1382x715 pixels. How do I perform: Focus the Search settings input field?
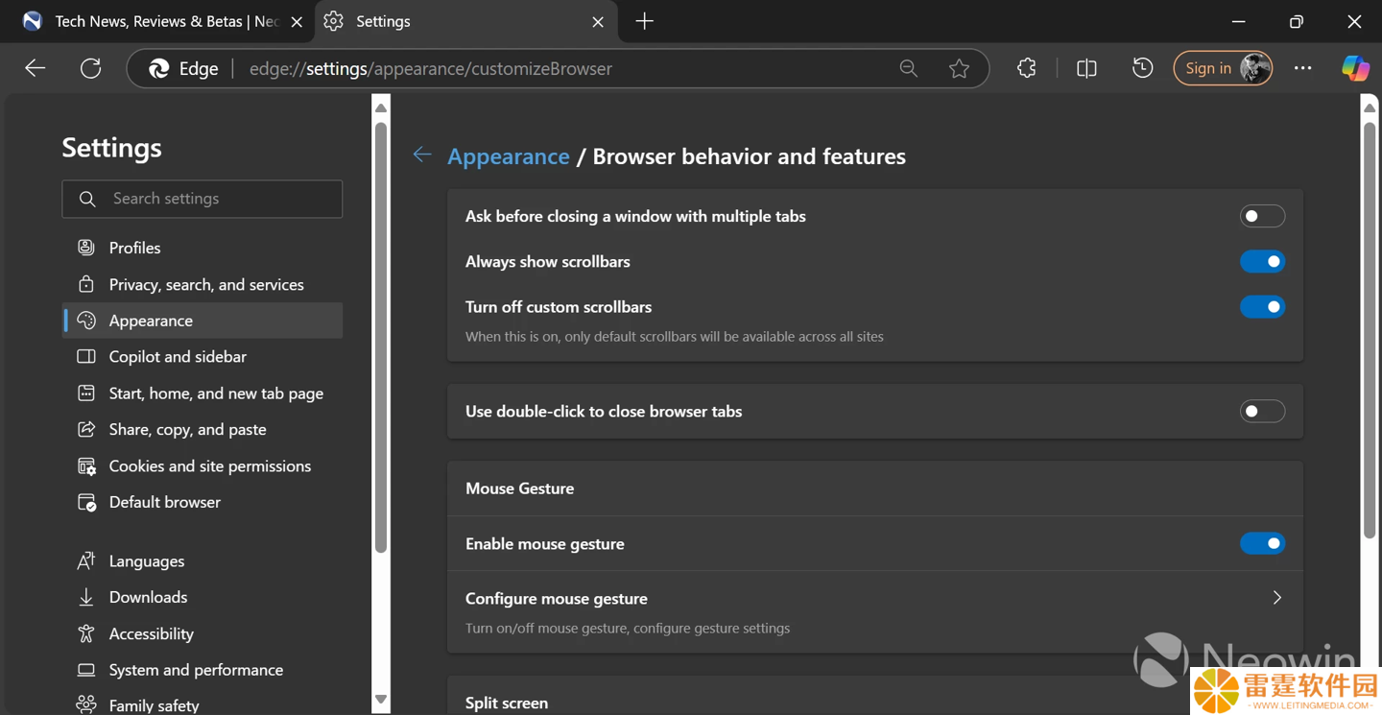[203, 199]
